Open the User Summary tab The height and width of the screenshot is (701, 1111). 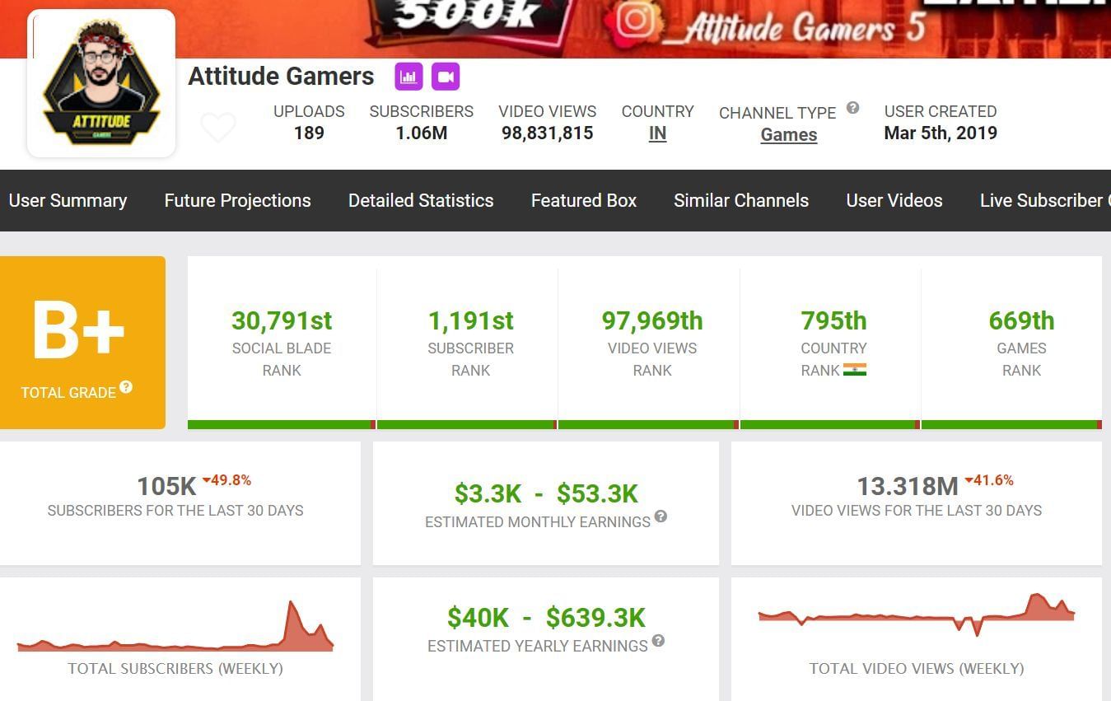point(68,200)
